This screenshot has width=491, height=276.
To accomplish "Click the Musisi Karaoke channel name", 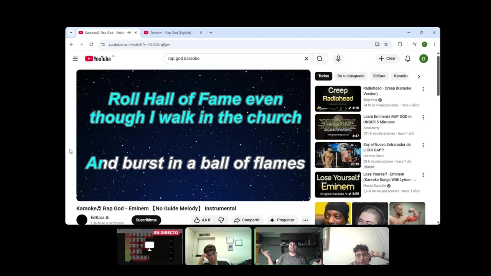I will point(374,186).
